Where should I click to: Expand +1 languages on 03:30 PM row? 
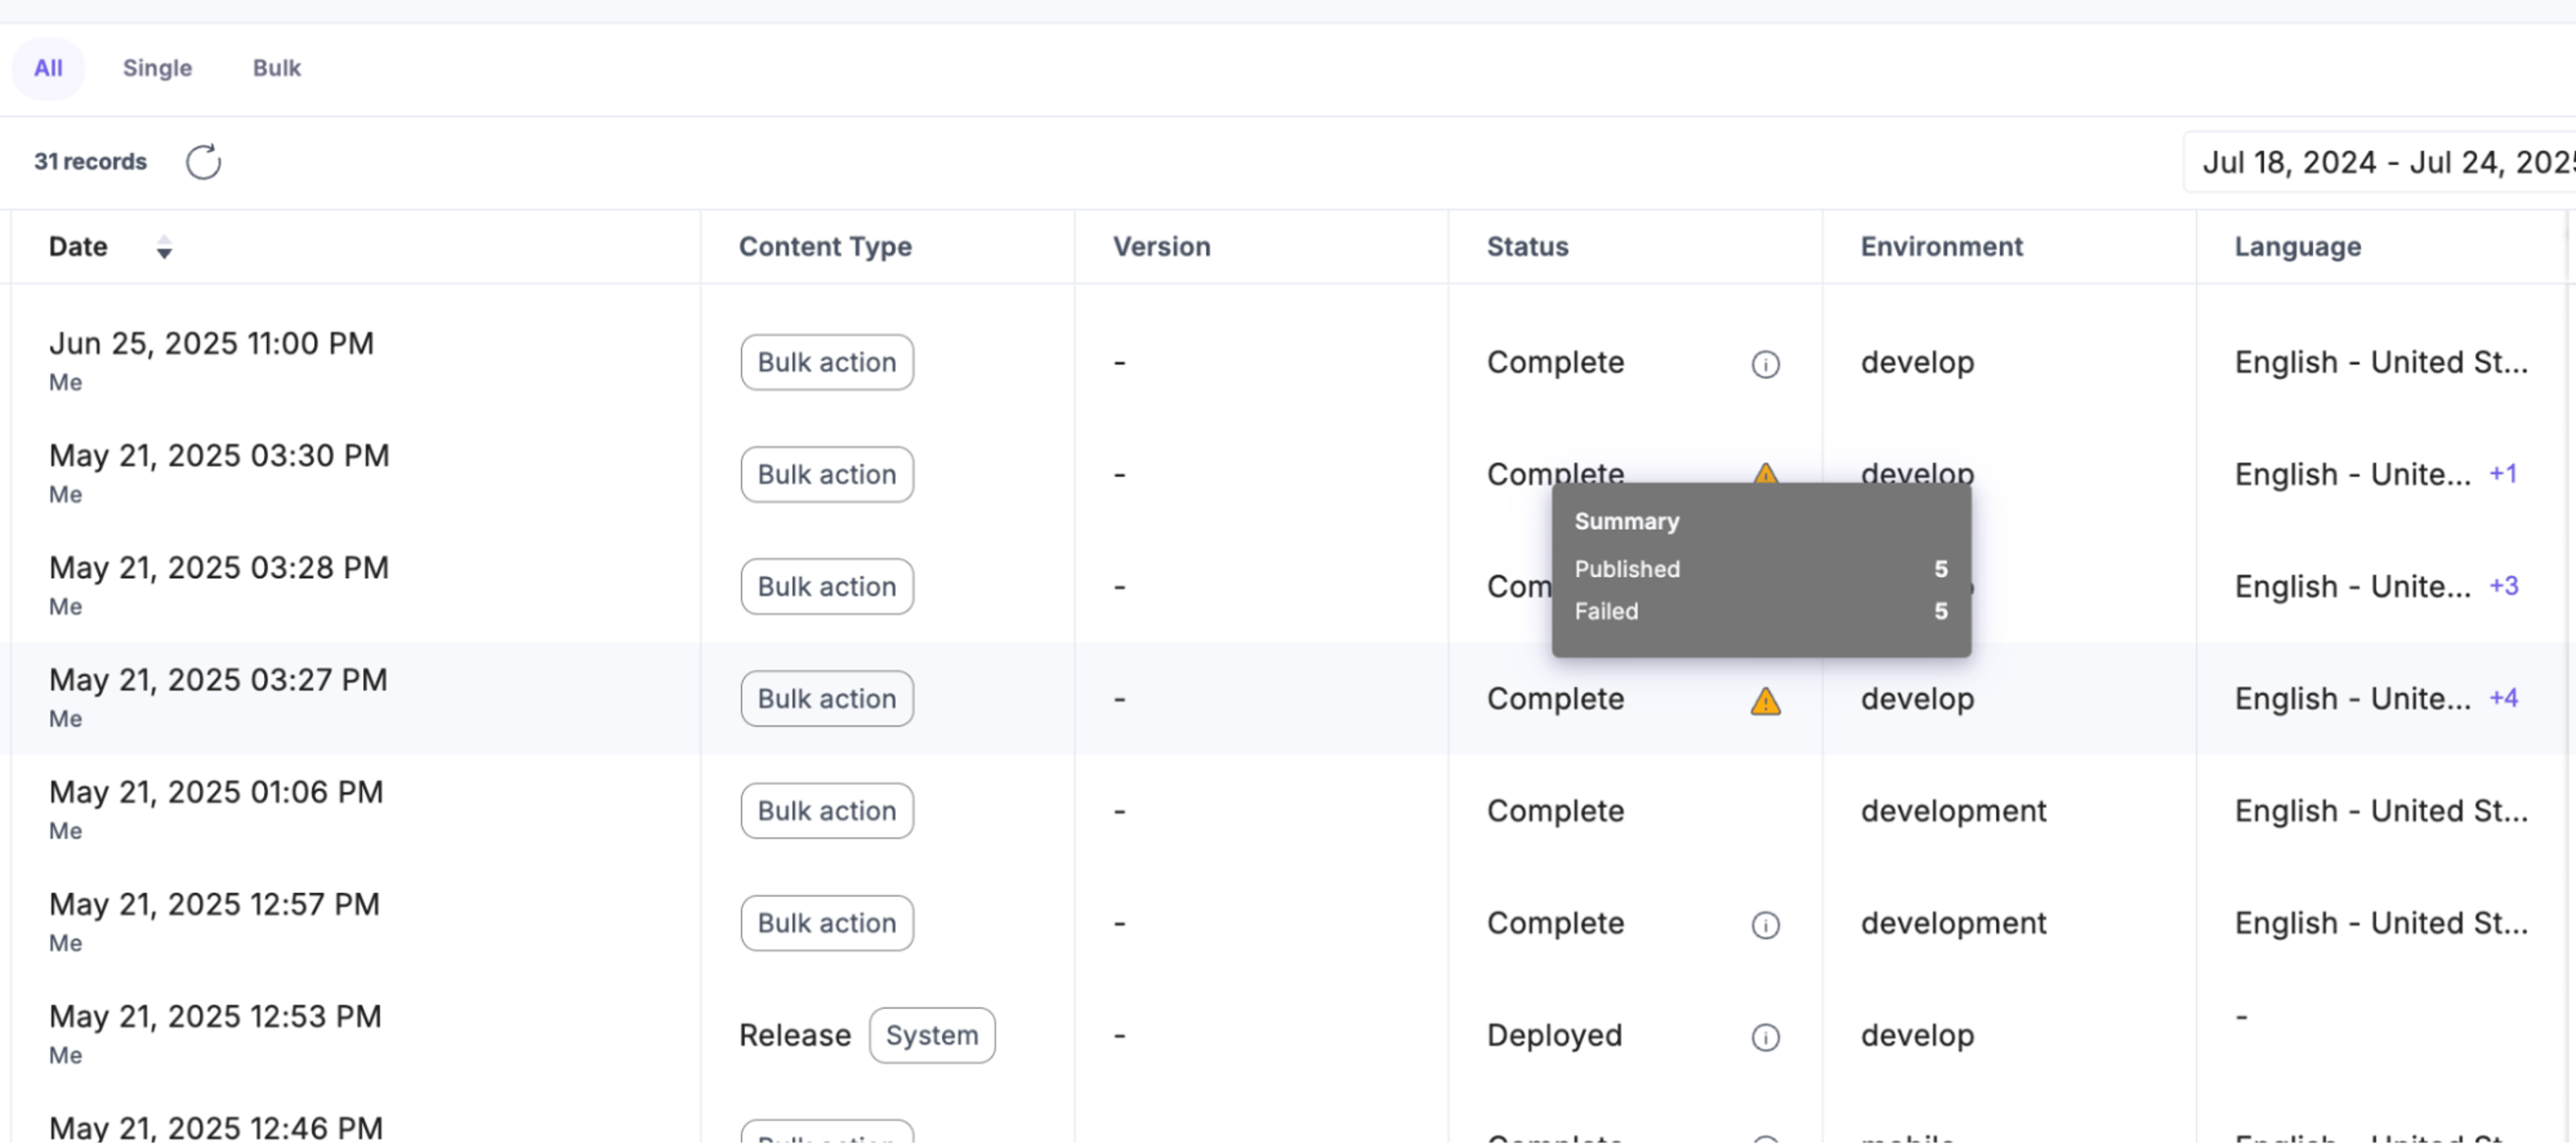tap(2502, 474)
